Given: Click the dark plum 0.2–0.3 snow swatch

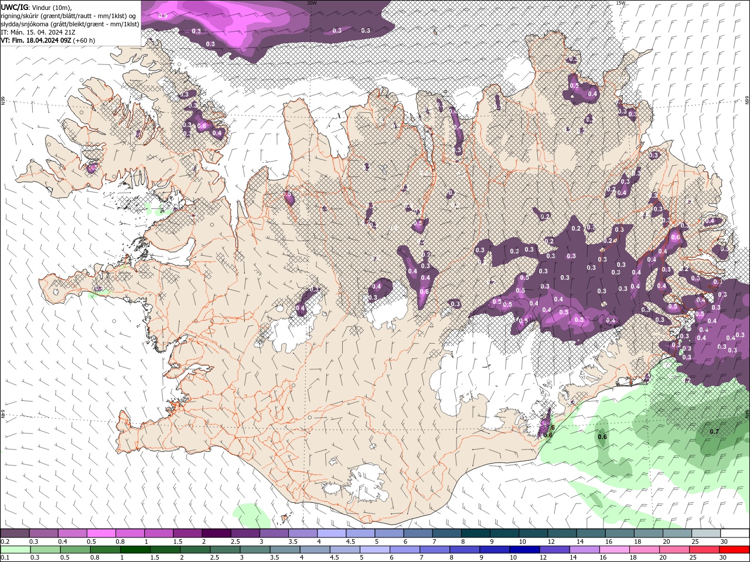Looking at the screenshot, I should (15, 533).
